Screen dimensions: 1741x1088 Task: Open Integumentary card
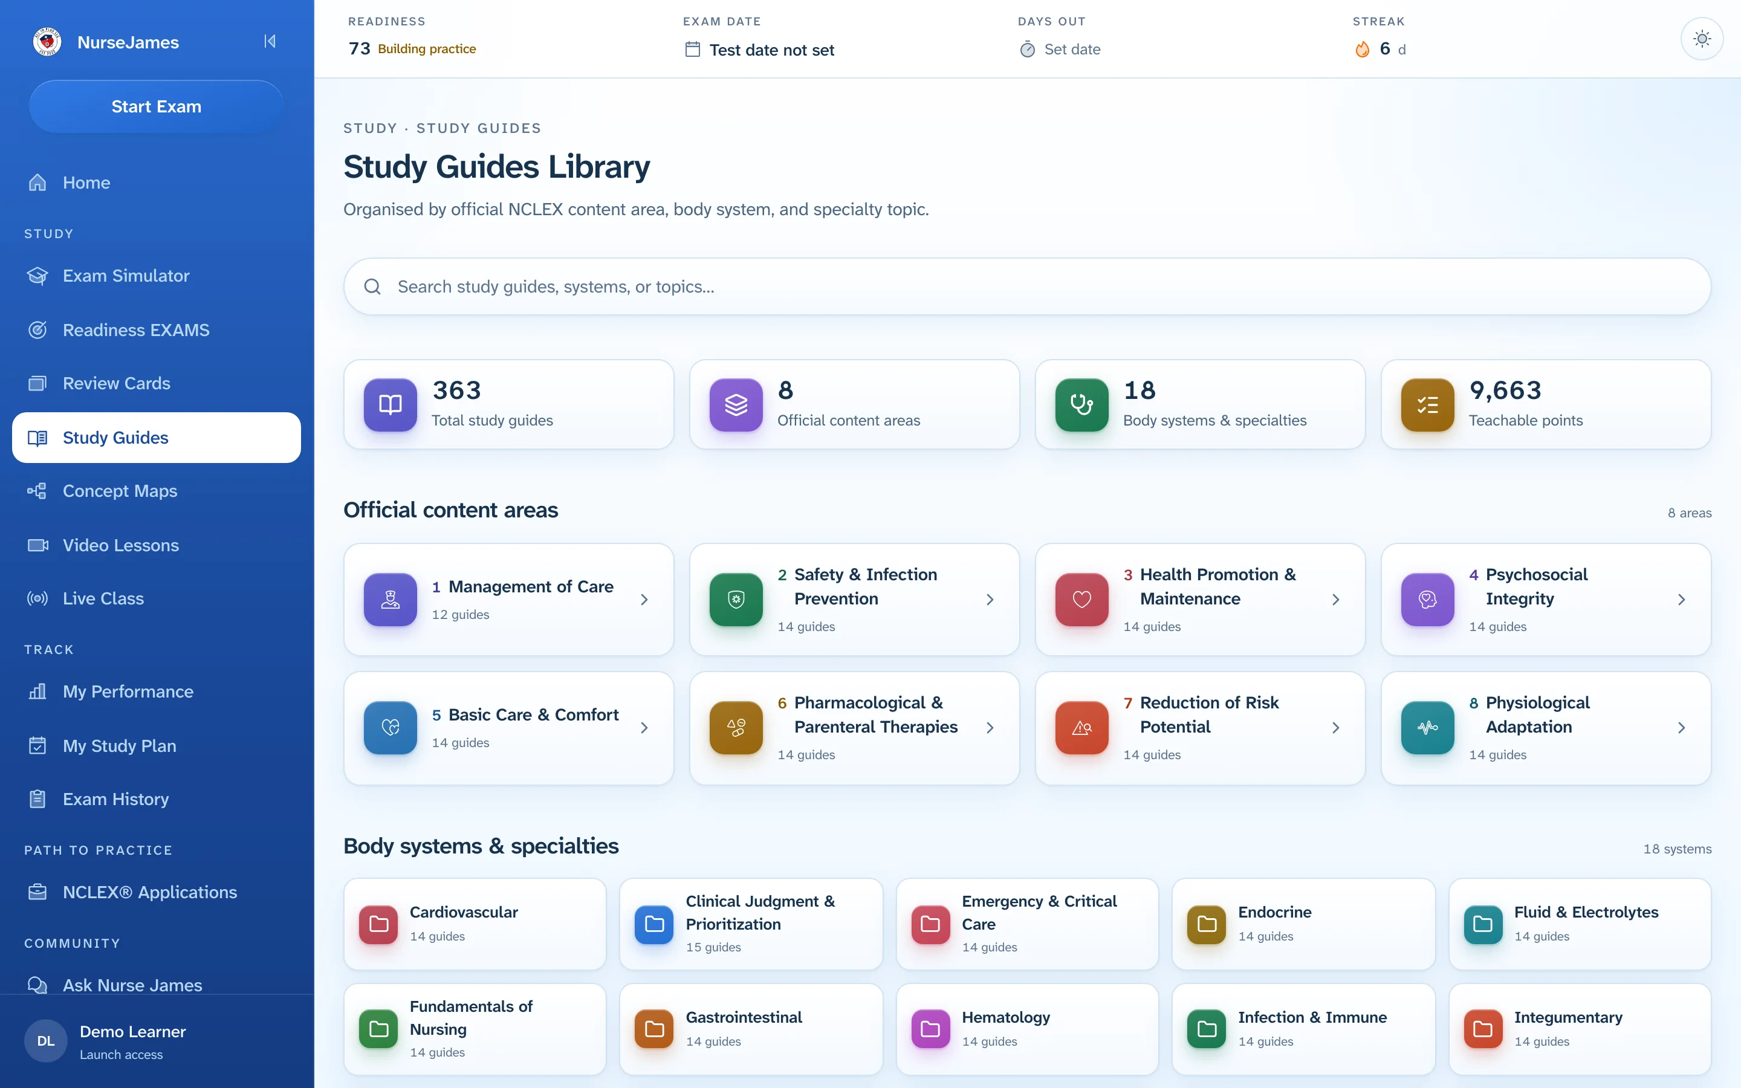(1579, 1029)
